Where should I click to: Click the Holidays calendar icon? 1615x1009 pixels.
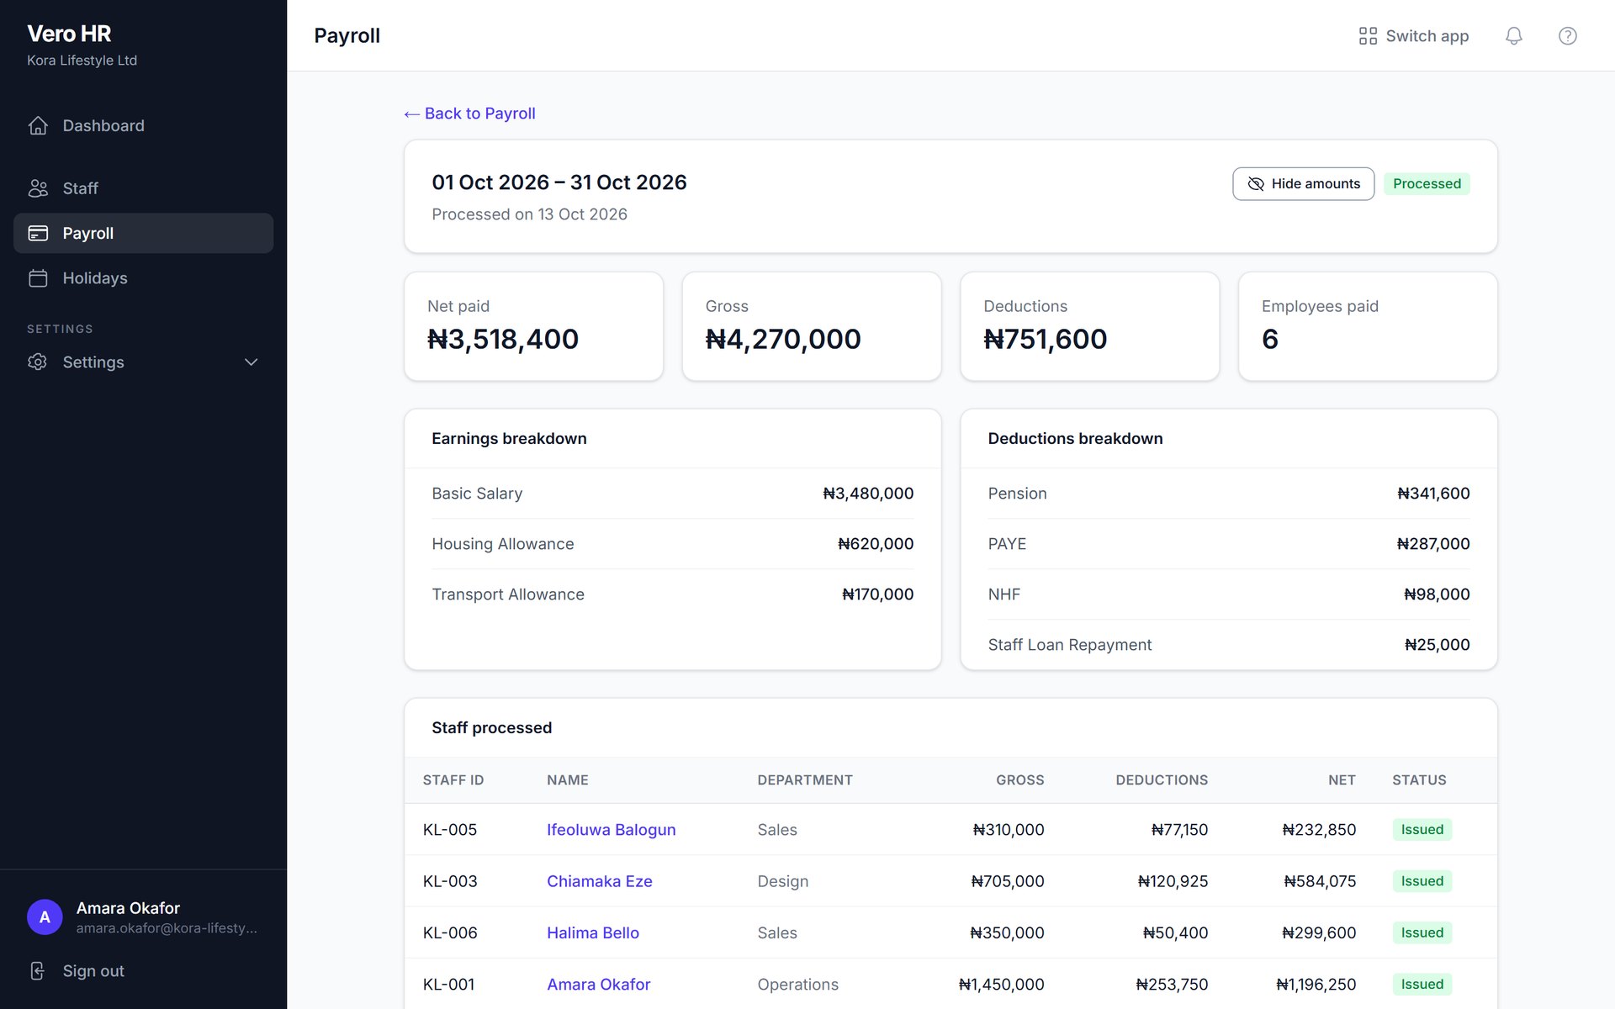(38, 278)
